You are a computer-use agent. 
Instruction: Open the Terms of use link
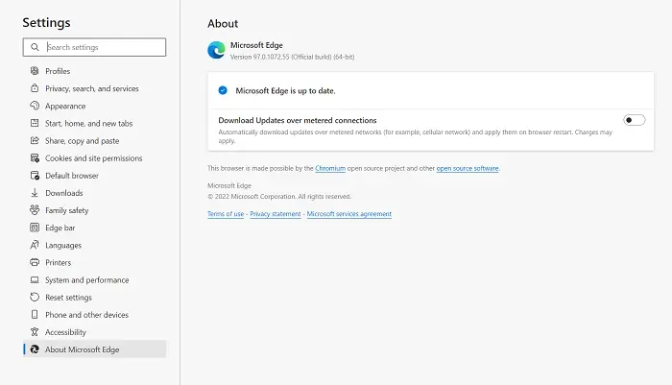pyautogui.click(x=226, y=214)
